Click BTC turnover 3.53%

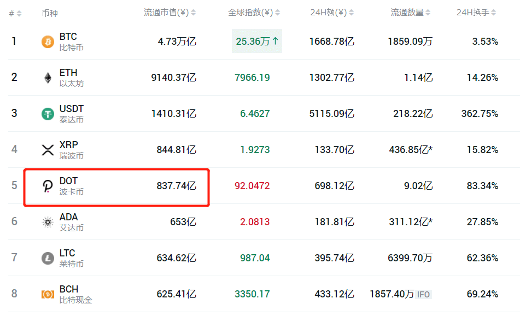click(485, 42)
